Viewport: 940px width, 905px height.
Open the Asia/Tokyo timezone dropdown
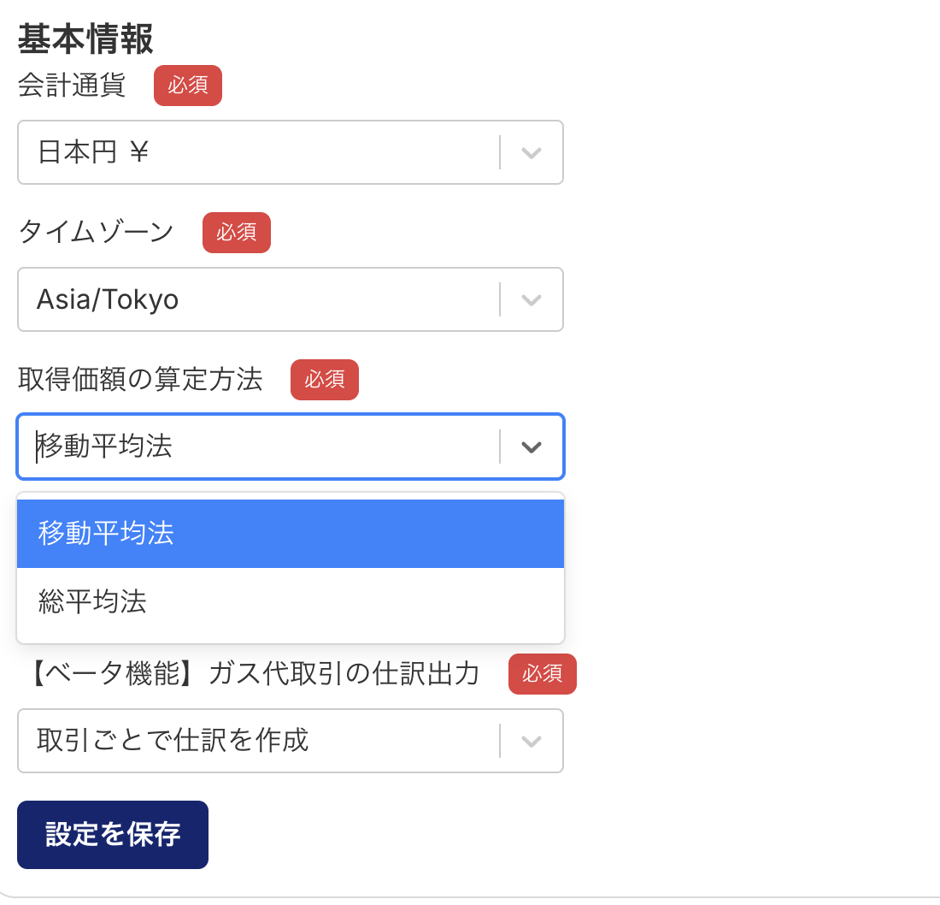tap(256, 300)
